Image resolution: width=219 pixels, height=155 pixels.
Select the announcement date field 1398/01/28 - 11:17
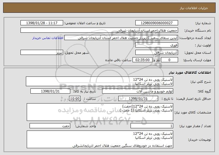click(42, 23)
